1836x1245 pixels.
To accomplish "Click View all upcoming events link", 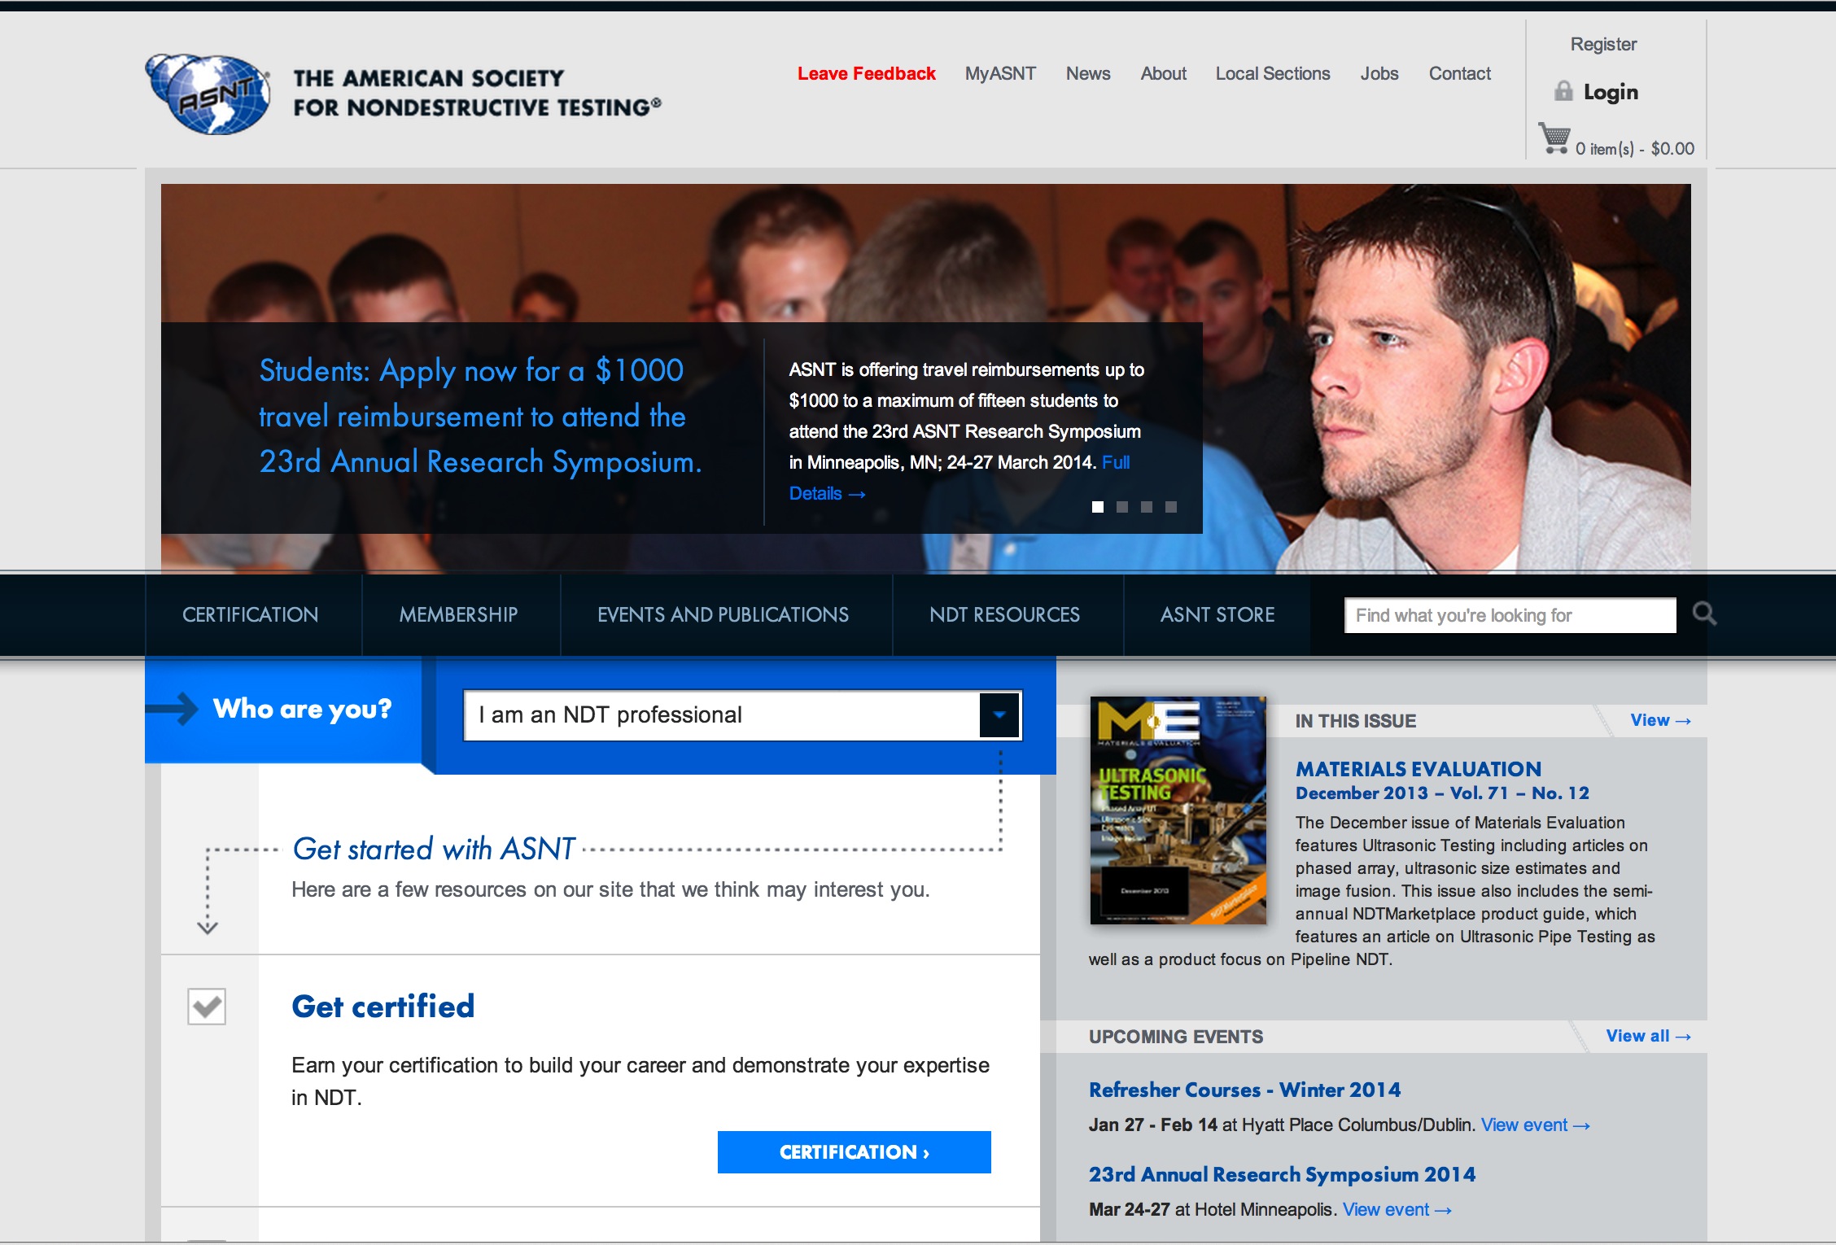I will [1649, 1036].
